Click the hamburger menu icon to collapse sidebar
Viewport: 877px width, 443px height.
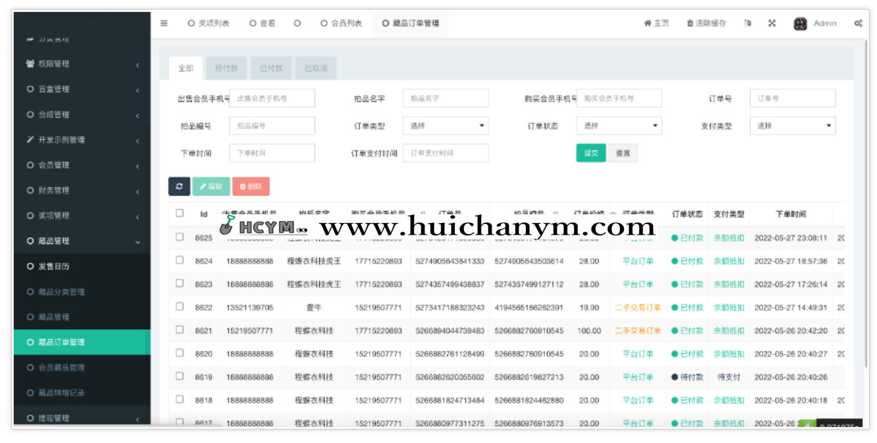164,23
